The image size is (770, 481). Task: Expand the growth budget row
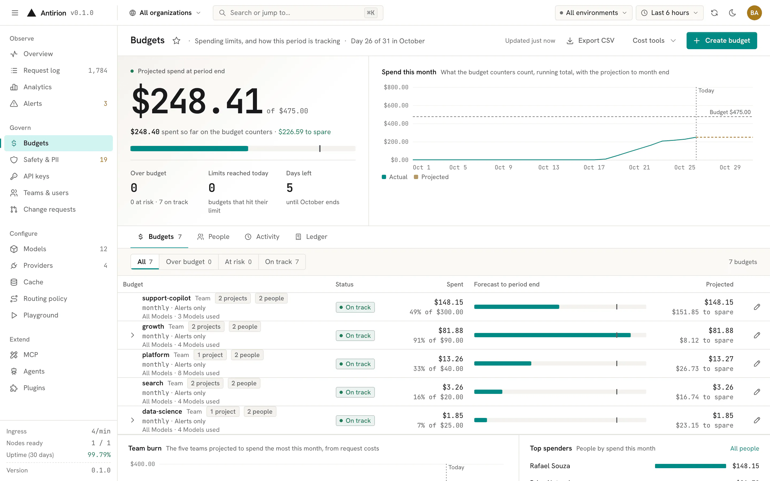133,335
